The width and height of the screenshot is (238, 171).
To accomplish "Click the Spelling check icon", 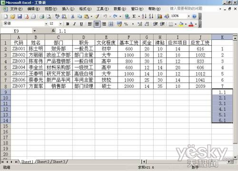I will [x=57, y=16].
